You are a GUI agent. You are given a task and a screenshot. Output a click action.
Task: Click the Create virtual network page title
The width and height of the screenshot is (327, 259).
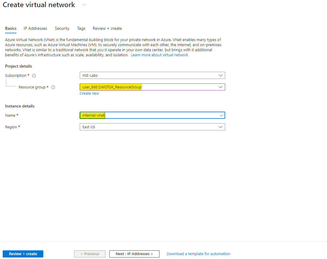[39, 5]
